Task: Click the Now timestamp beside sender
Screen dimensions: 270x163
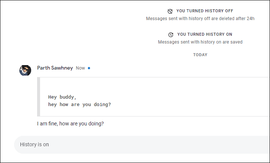Action: coord(80,68)
